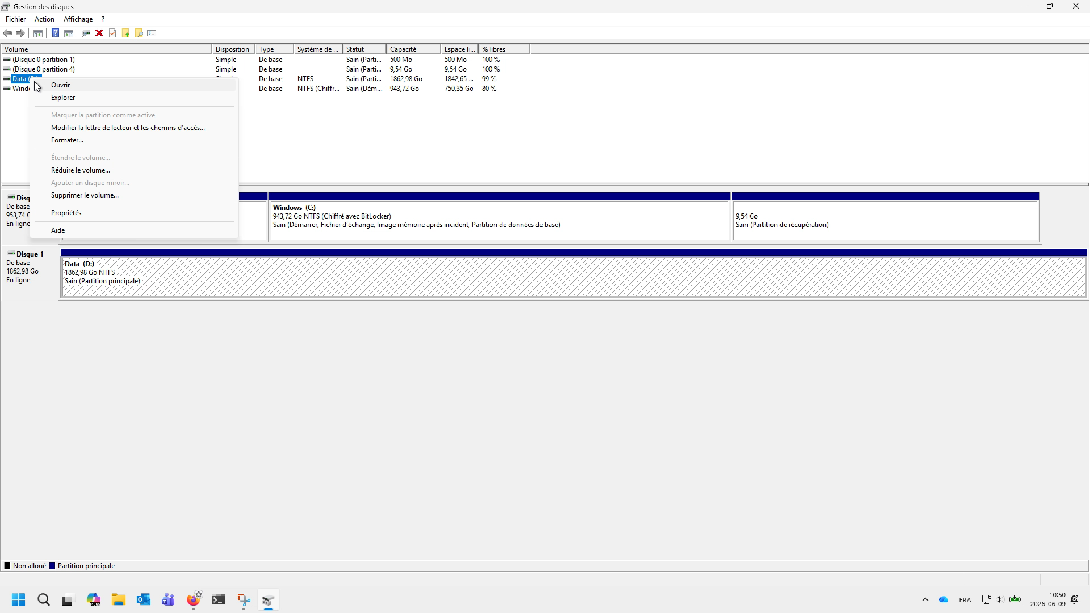Click Aide in the context menu
Screen dimensions: 1090x613
coord(134,230)
